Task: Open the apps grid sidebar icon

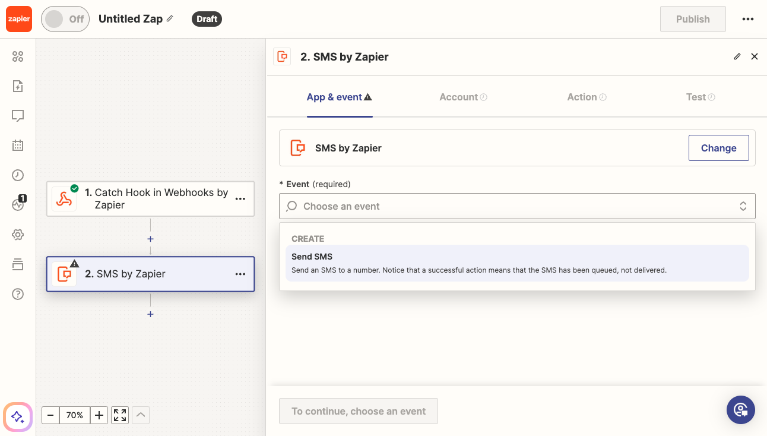Action: (18, 56)
